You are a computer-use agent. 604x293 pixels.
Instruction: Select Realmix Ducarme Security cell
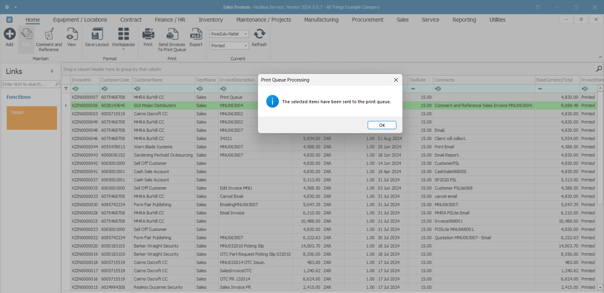[x=164, y=287]
